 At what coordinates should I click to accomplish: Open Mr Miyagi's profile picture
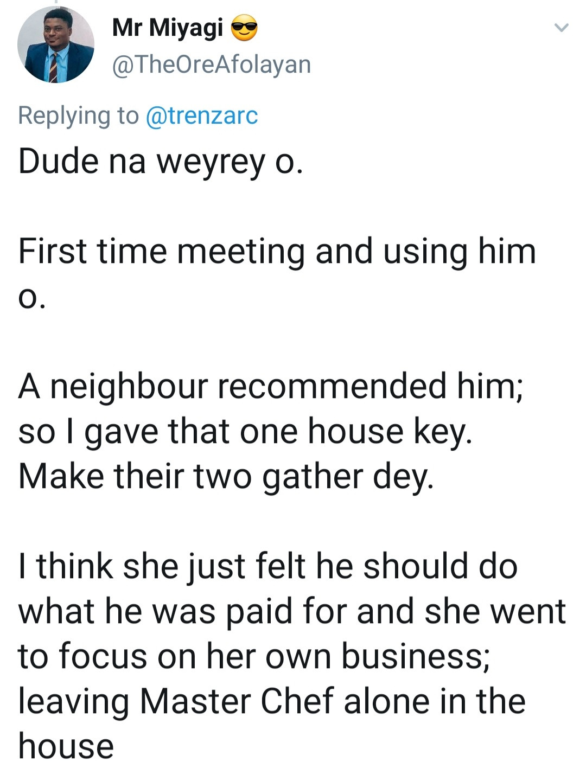click(55, 45)
